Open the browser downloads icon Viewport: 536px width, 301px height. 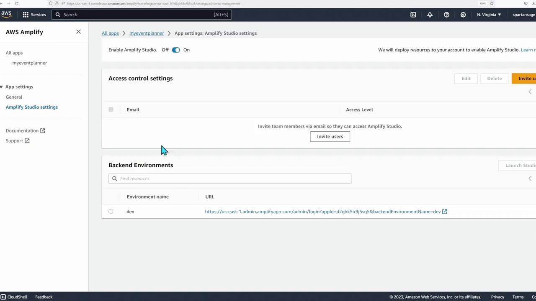[x=533, y=3]
